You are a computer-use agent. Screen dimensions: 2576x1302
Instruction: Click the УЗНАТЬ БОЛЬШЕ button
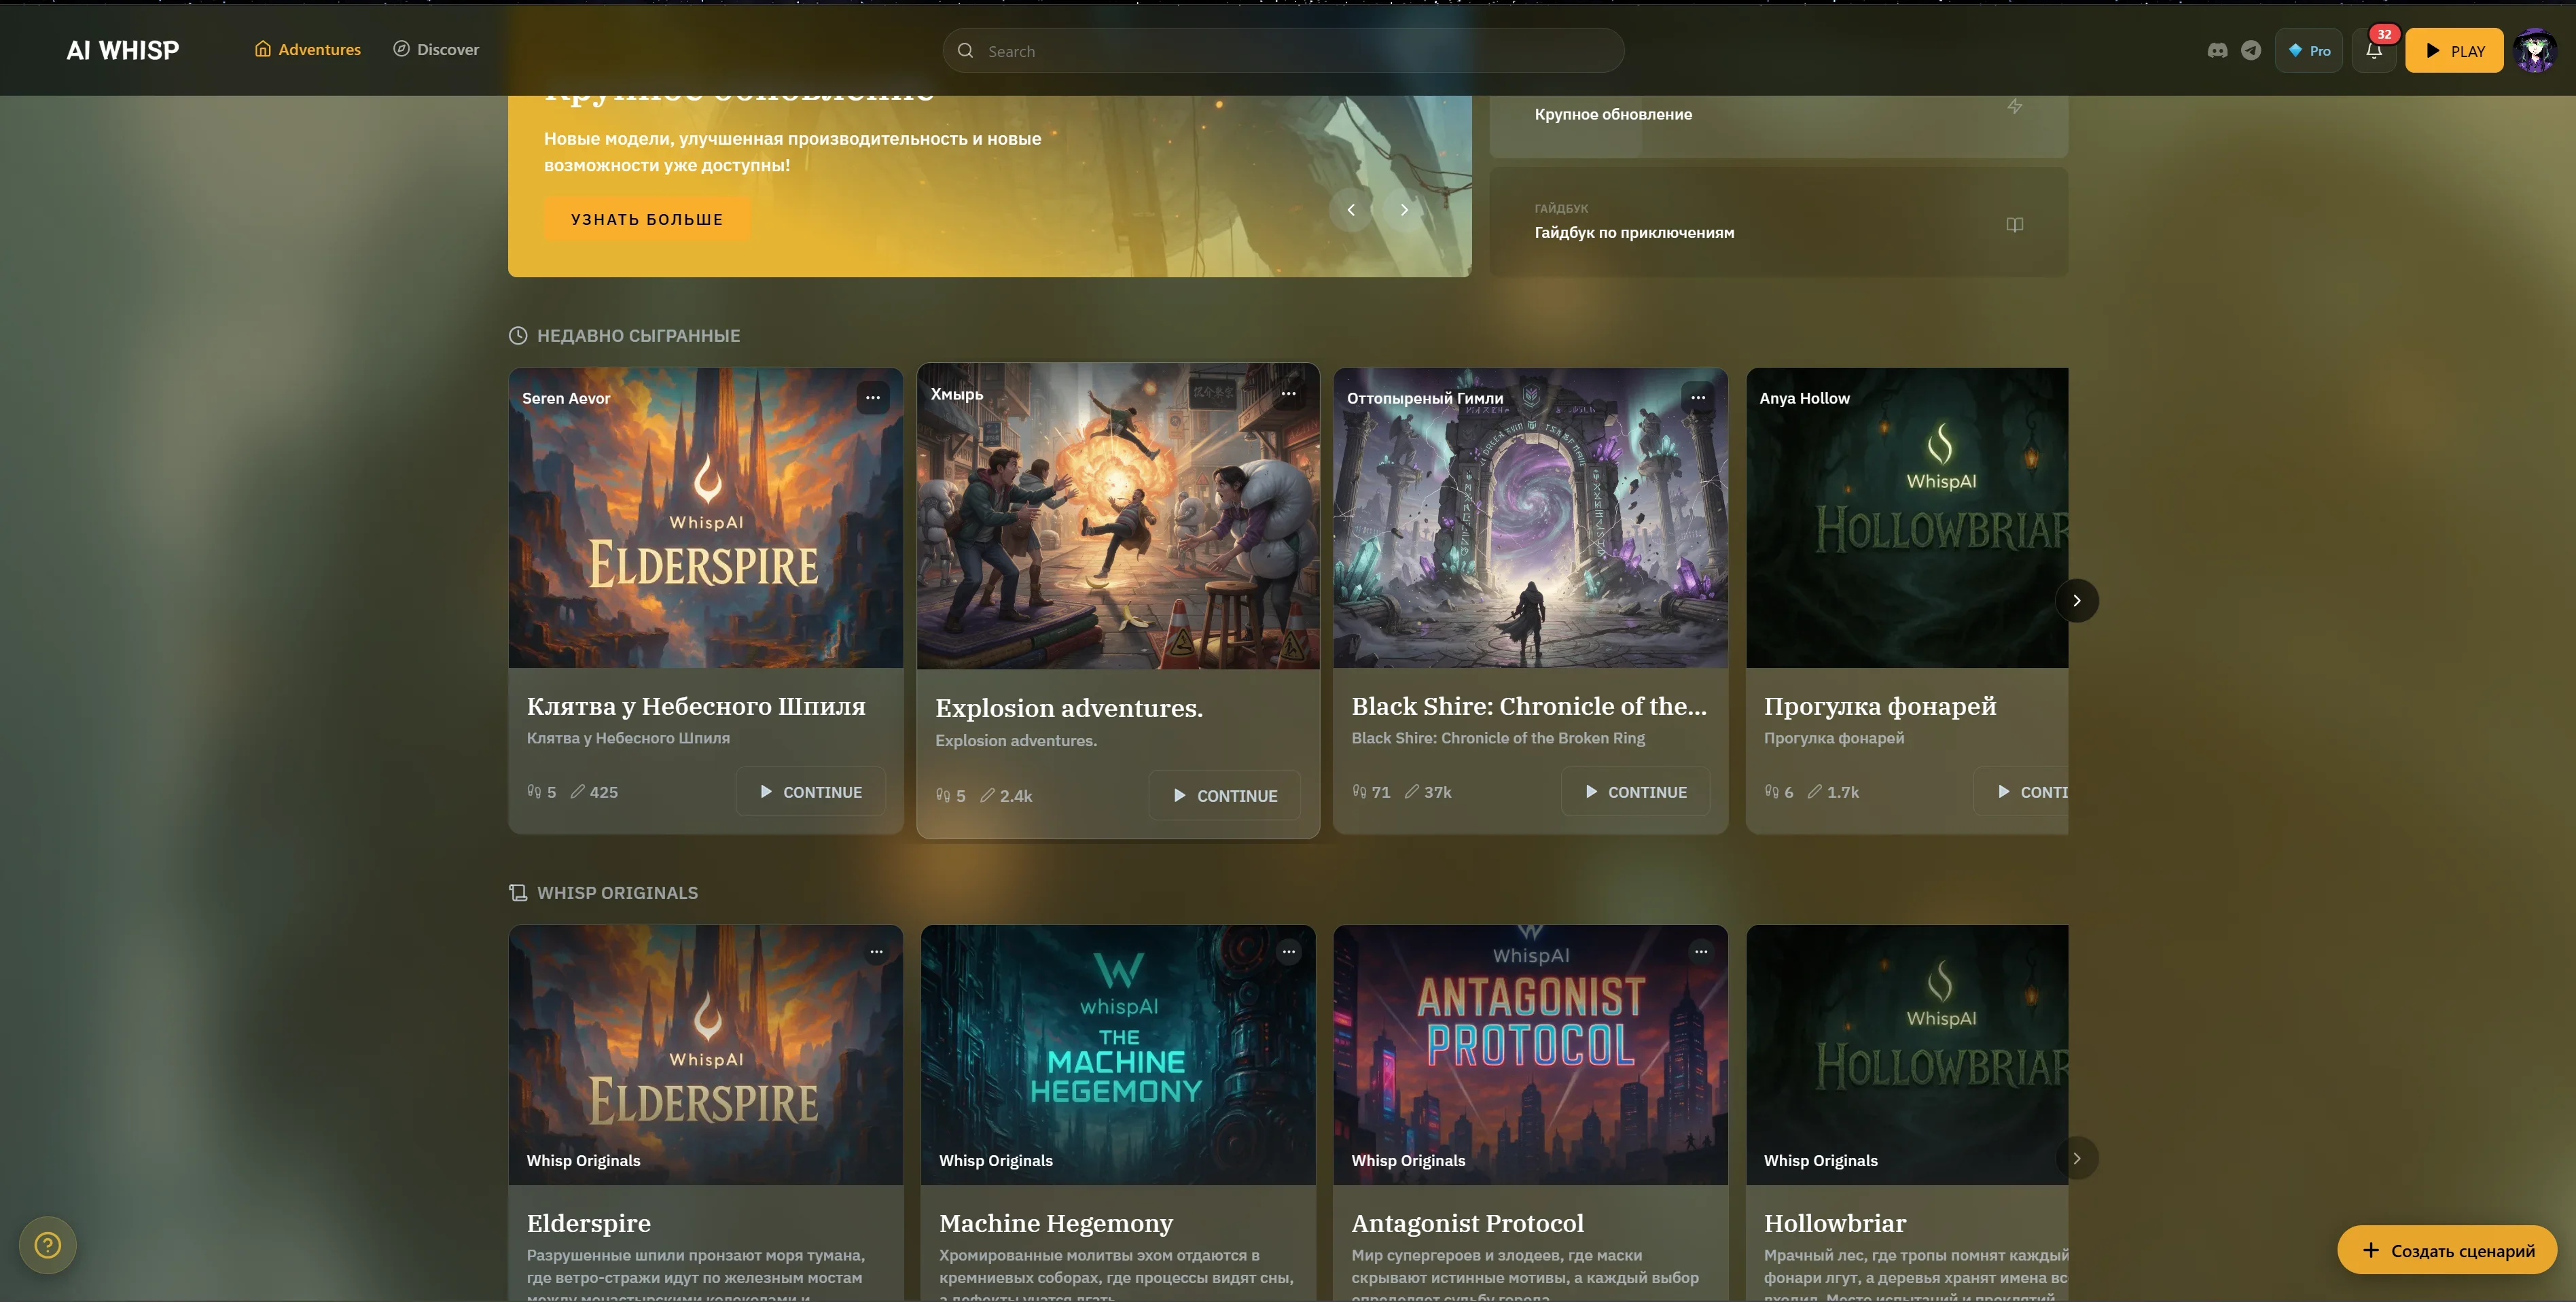click(646, 219)
